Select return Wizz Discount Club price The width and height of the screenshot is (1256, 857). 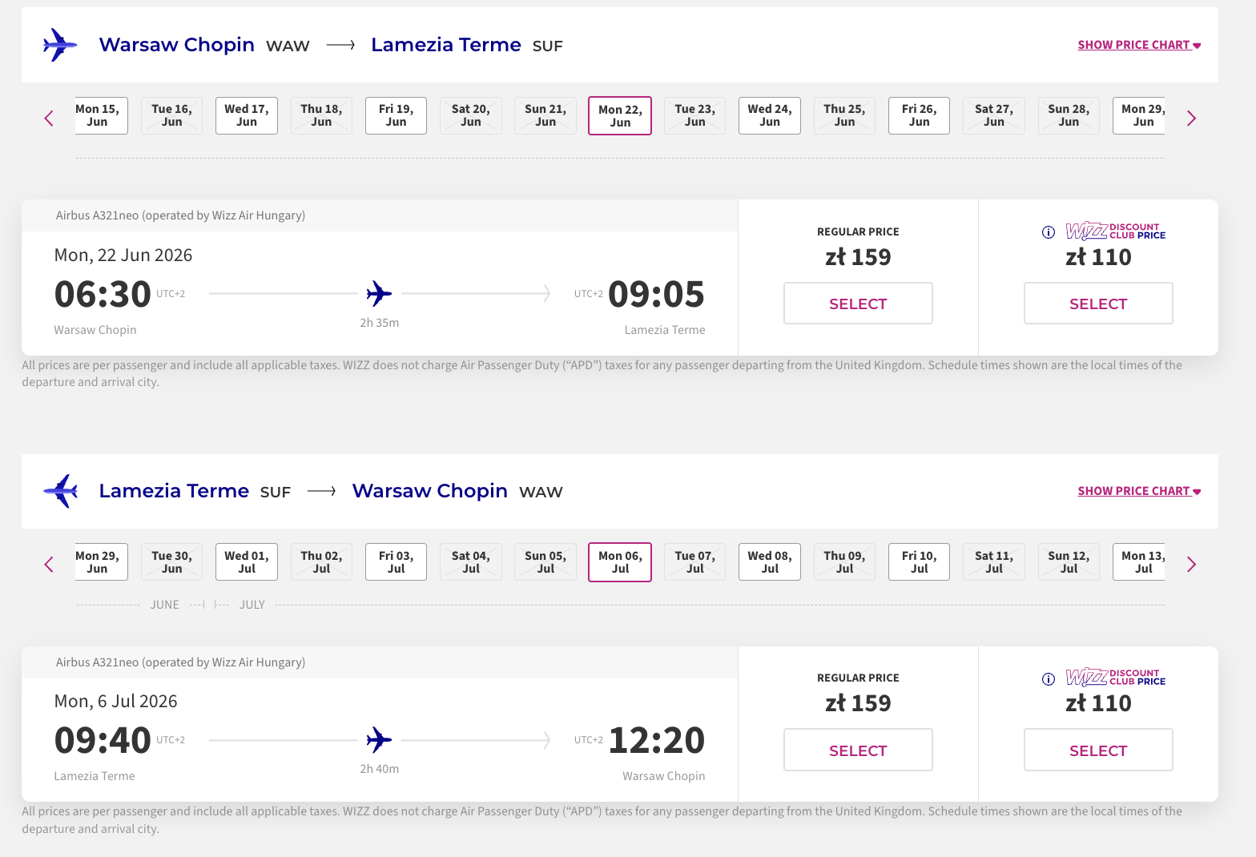click(1098, 750)
